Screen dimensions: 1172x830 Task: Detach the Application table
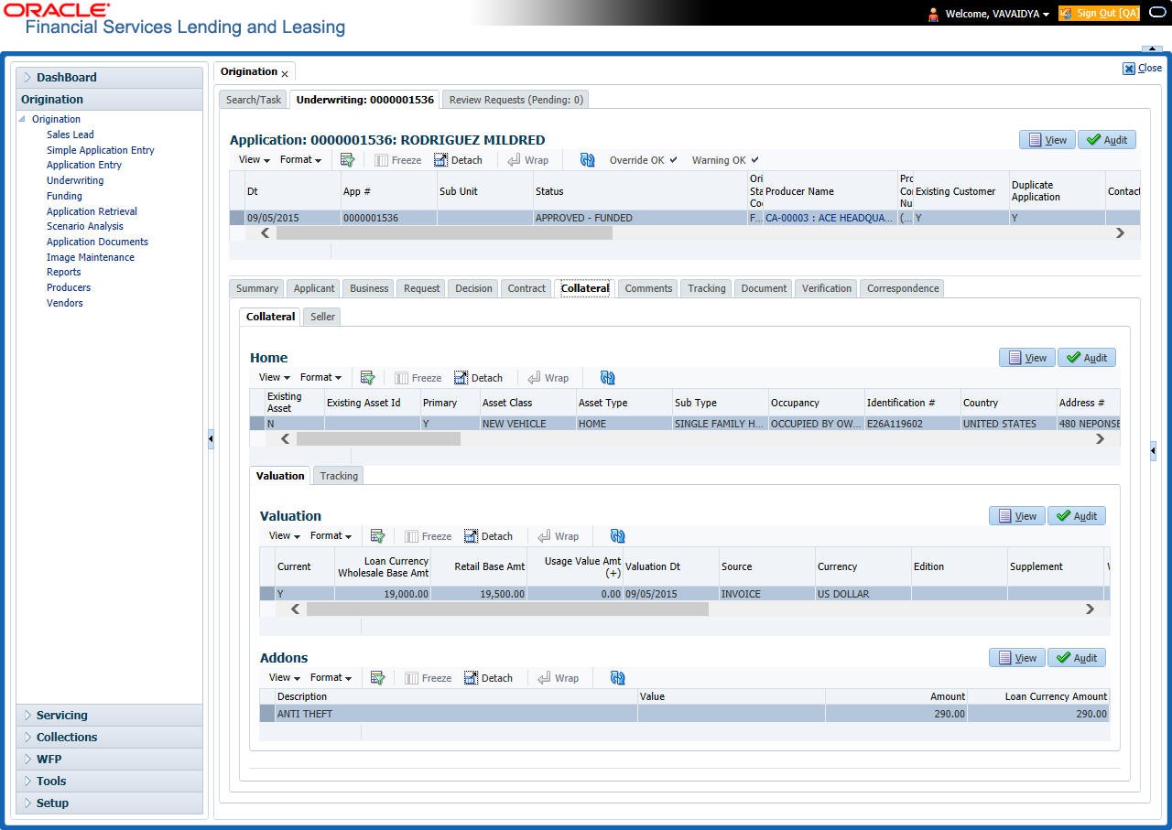[458, 160]
